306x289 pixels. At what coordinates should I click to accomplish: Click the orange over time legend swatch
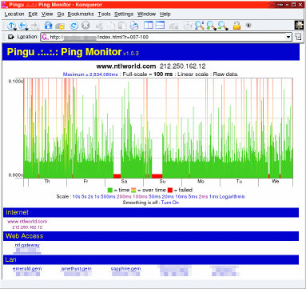coord(133,191)
